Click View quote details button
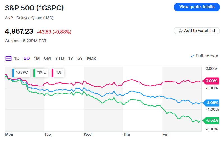 coord(197,7)
